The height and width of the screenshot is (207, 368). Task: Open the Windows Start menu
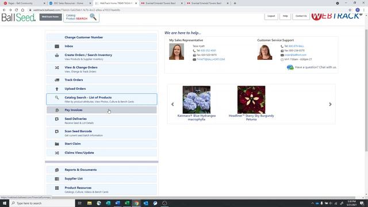point(5,203)
